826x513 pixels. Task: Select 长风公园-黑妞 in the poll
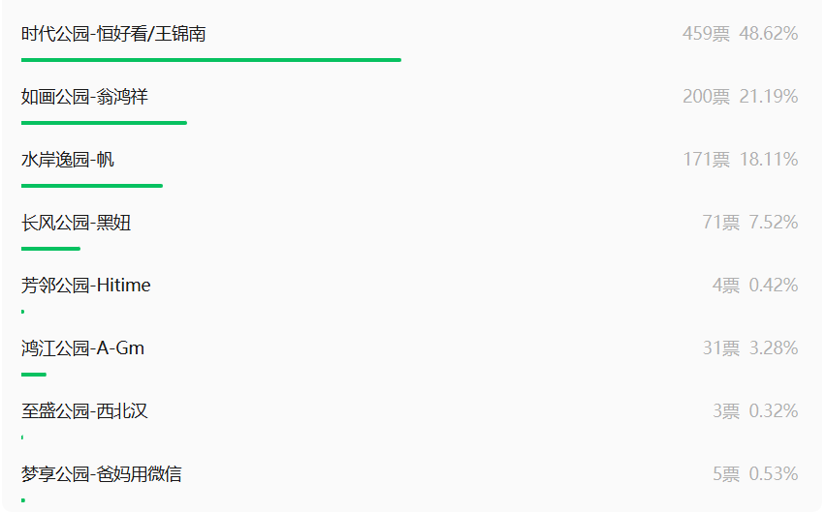pyautogui.click(x=76, y=223)
